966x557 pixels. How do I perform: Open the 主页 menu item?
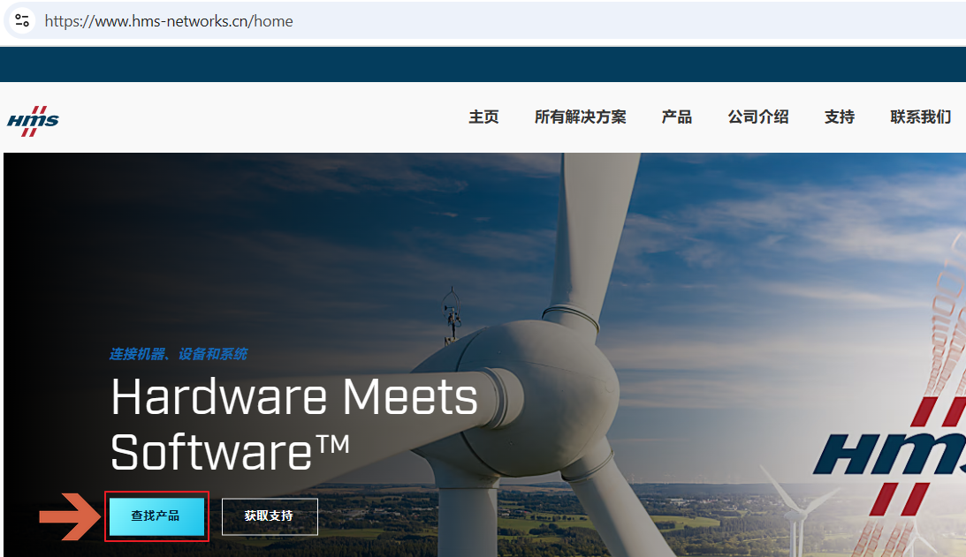coord(483,117)
